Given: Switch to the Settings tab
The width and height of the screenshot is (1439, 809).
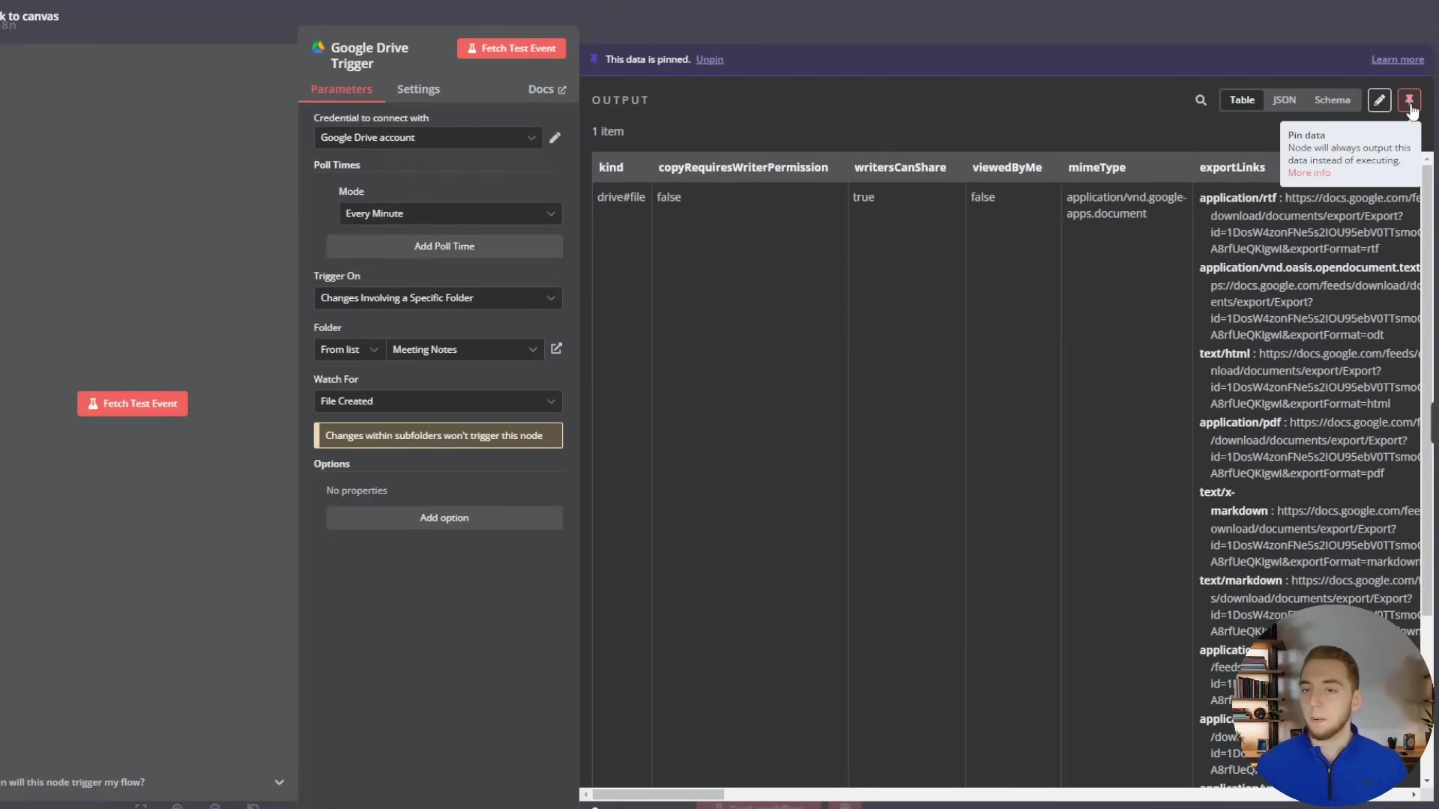Looking at the screenshot, I should pyautogui.click(x=418, y=89).
